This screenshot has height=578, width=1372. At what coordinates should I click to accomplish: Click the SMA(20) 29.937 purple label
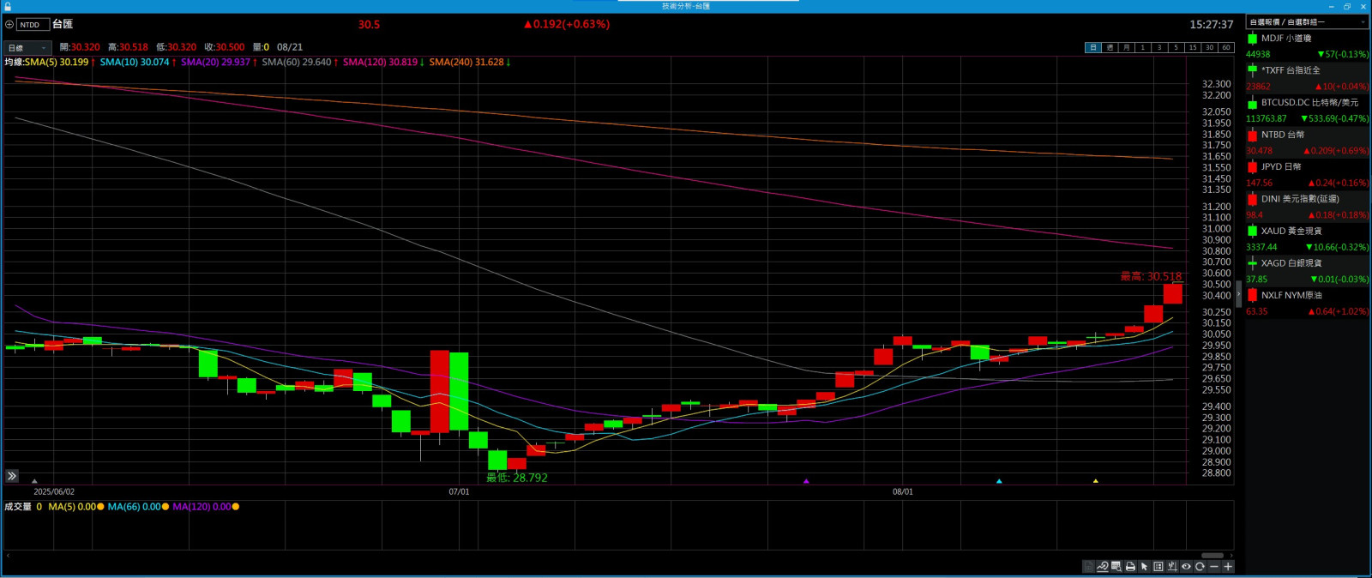216,63
